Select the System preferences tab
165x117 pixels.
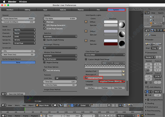point(116,10)
